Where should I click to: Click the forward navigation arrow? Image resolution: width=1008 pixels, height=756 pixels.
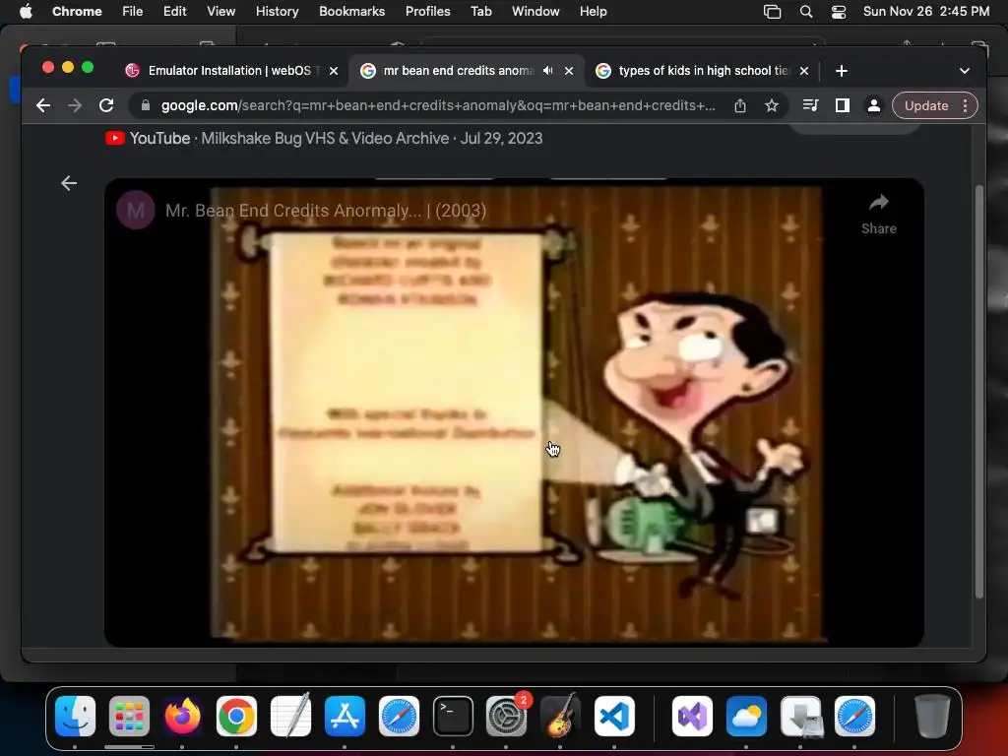75,105
